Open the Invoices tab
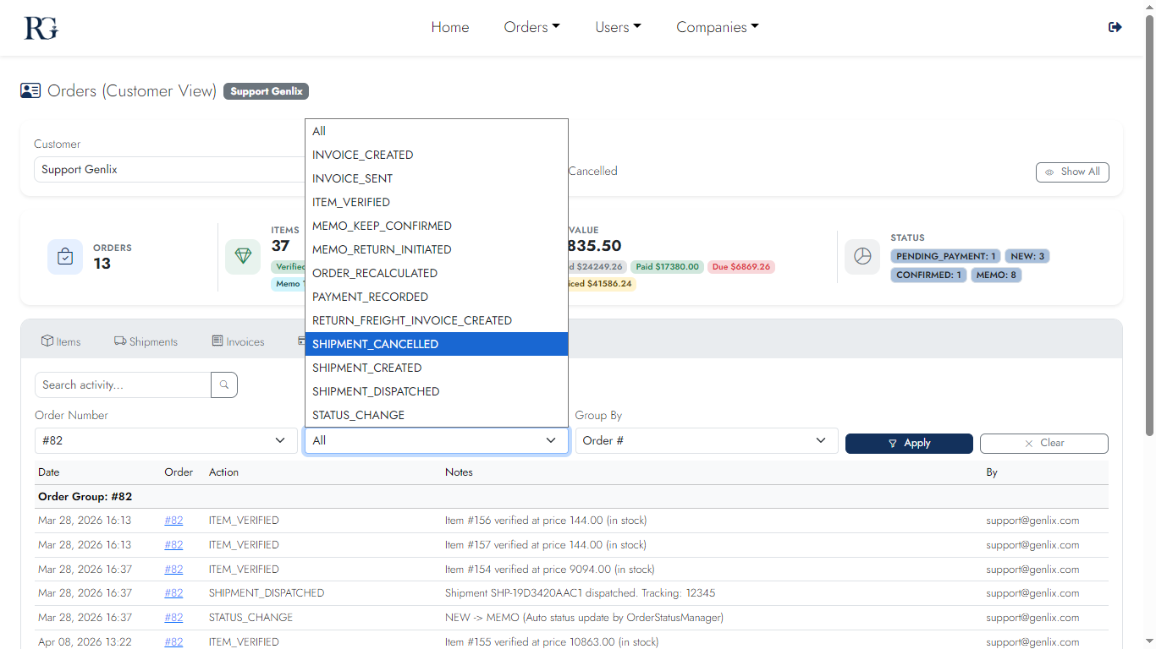This screenshot has width=1156, height=649. pyautogui.click(x=238, y=341)
